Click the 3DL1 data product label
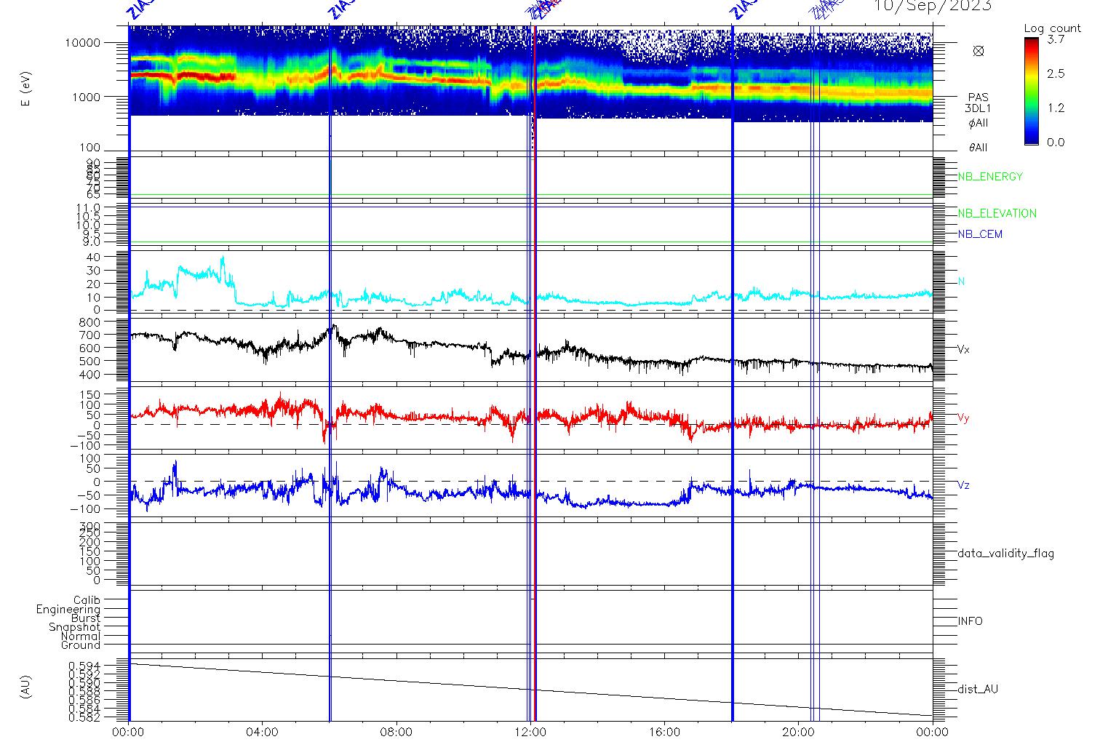This screenshot has width=1100, height=742. coord(979,108)
